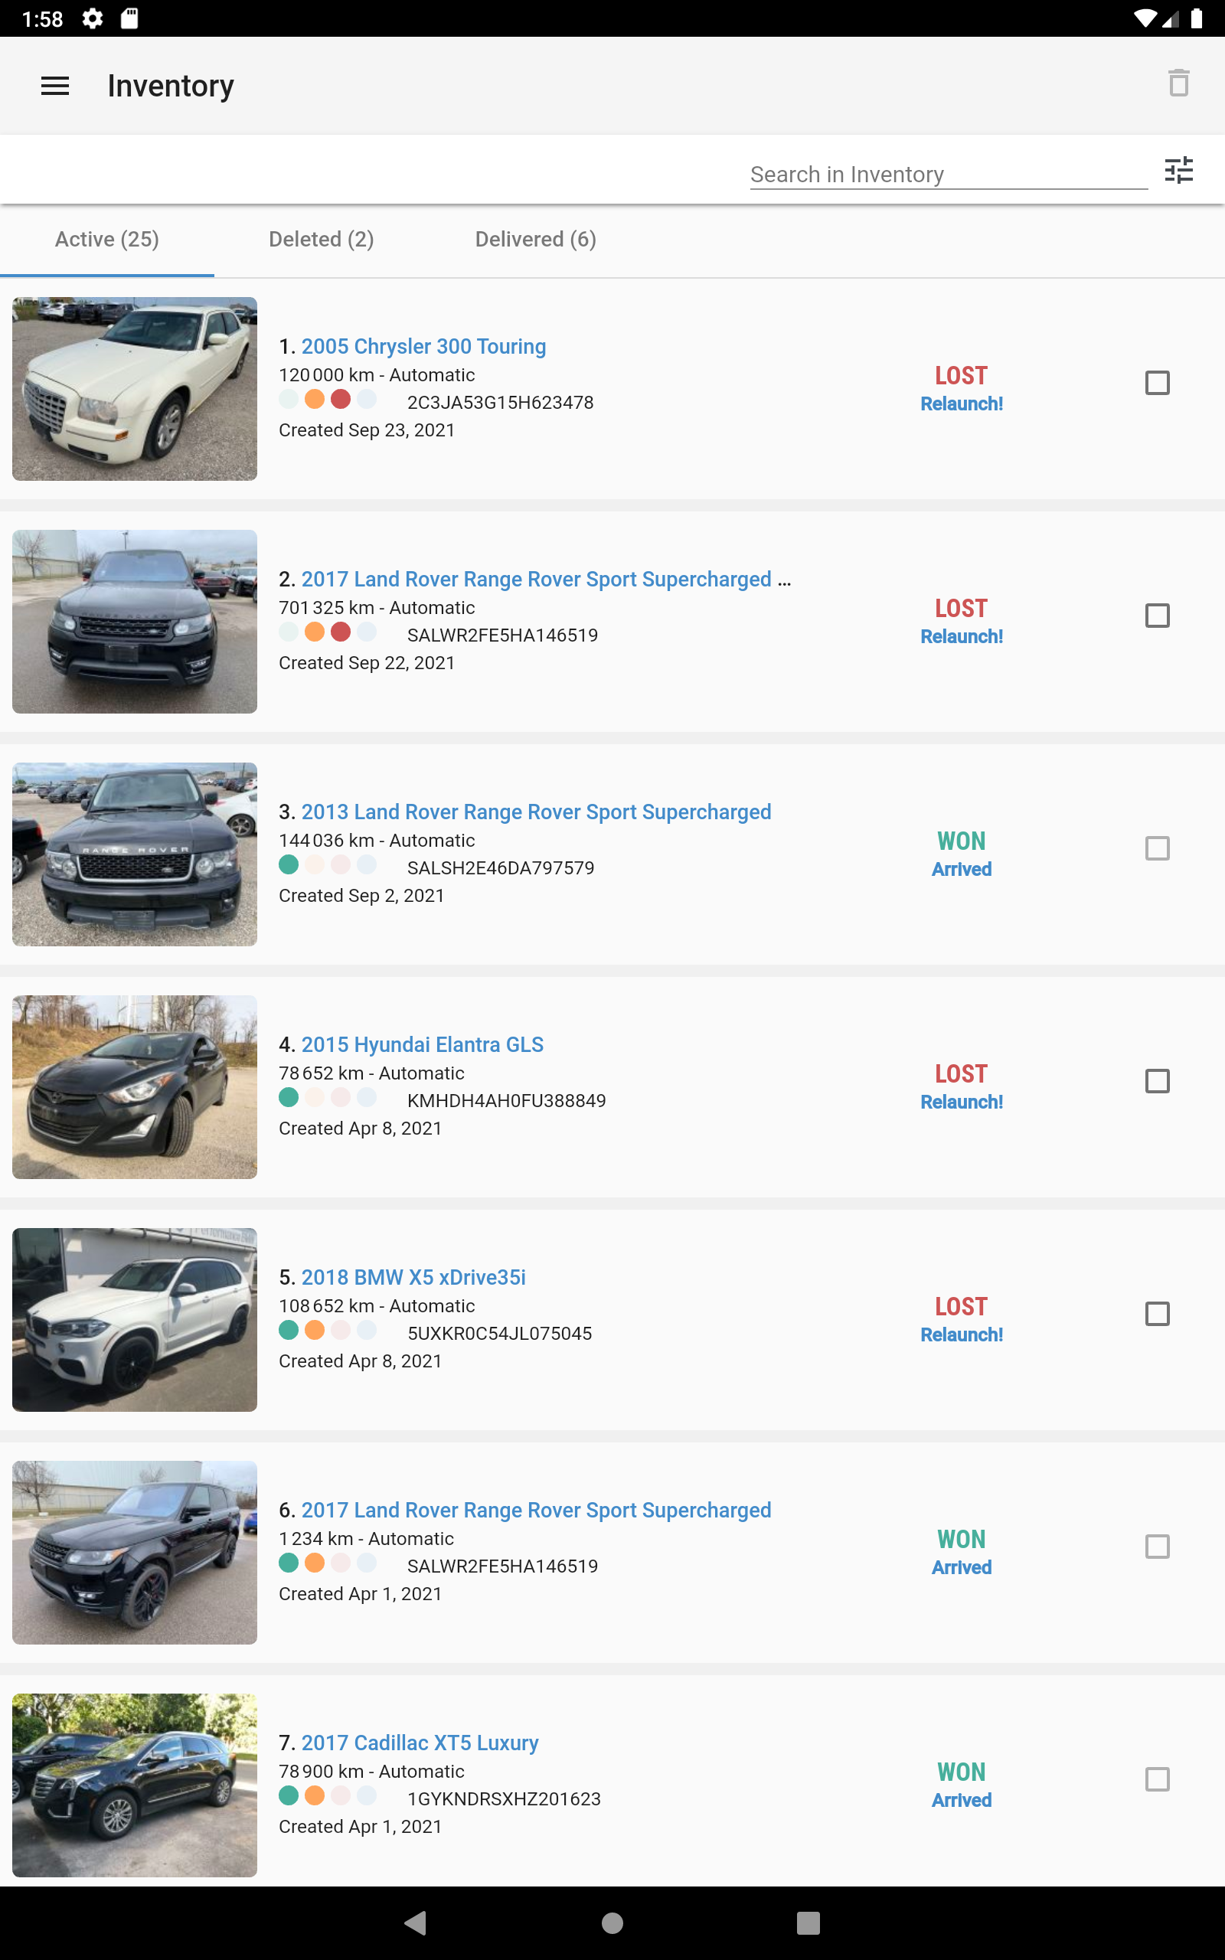Open the 2015 Hyundai Elantra car photo
1225x1960 pixels.
tap(135, 1087)
